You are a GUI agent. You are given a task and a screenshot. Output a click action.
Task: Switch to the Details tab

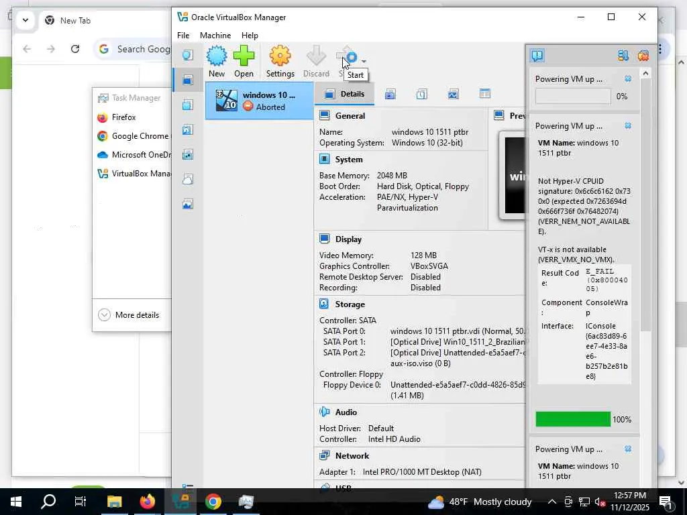click(x=344, y=94)
